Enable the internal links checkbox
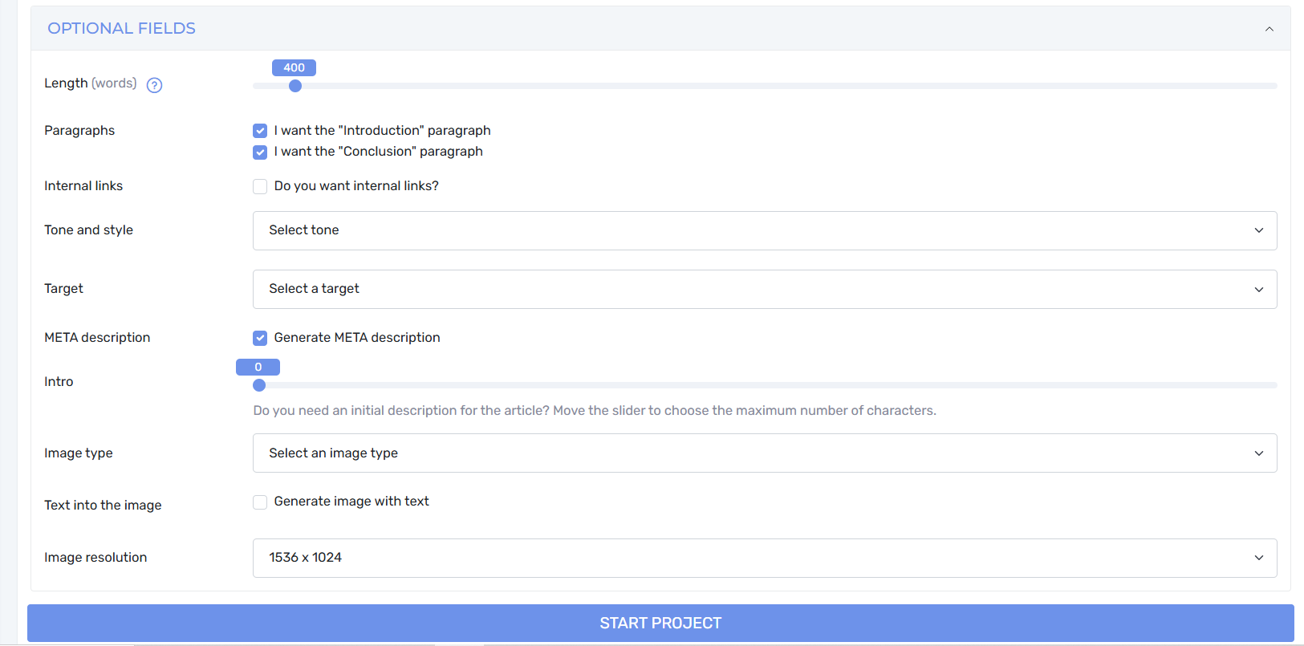 [260, 187]
